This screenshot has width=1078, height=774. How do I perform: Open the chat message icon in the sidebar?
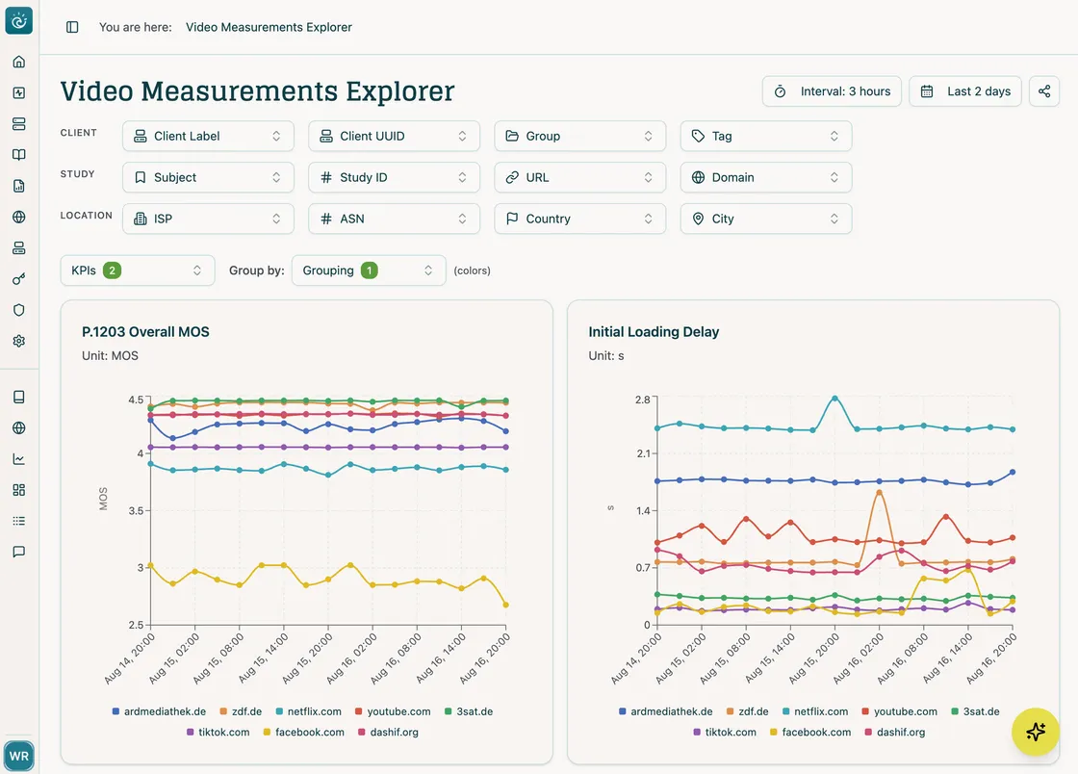coord(19,552)
